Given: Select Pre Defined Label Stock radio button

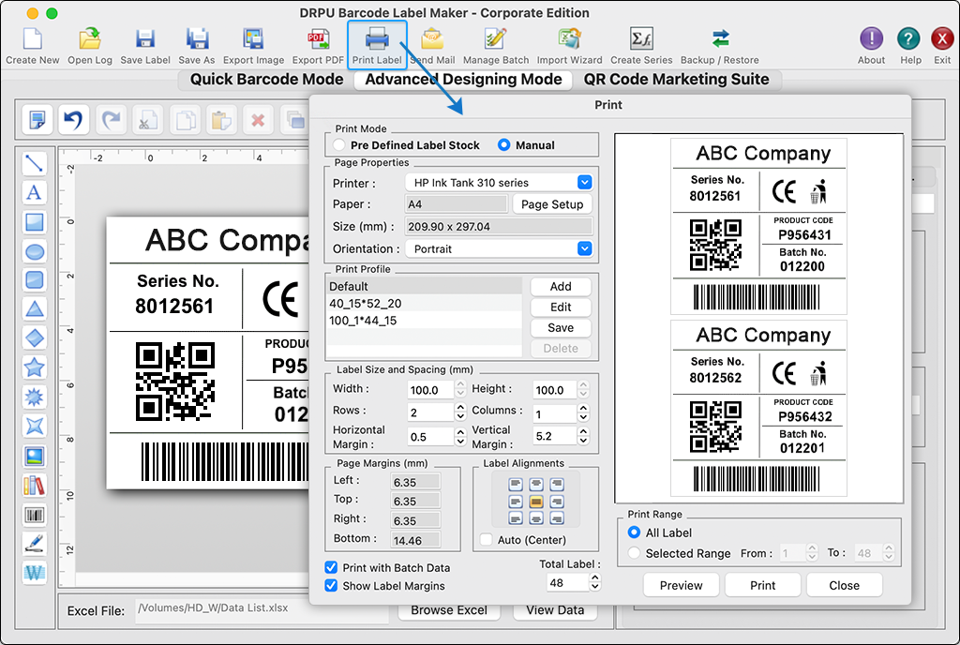Looking at the screenshot, I should click(x=338, y=145).
